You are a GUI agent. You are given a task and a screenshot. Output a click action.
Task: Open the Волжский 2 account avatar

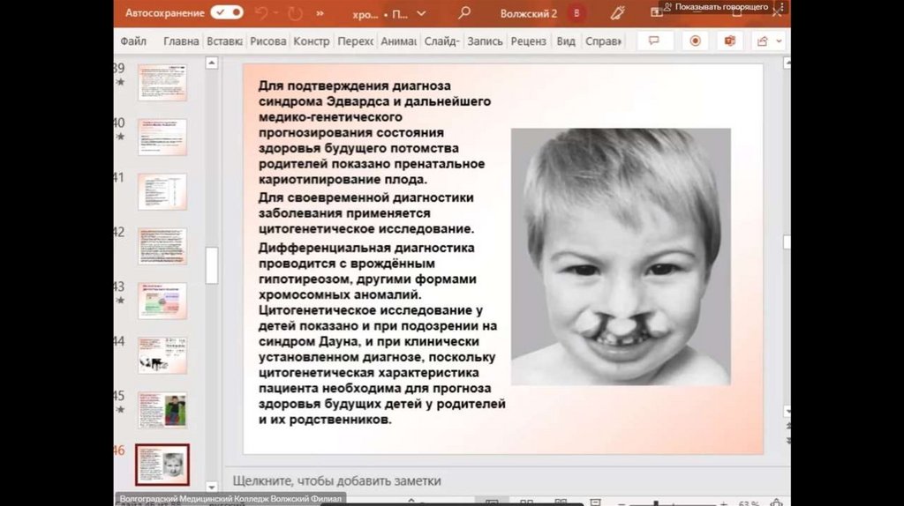pos(577,13)
